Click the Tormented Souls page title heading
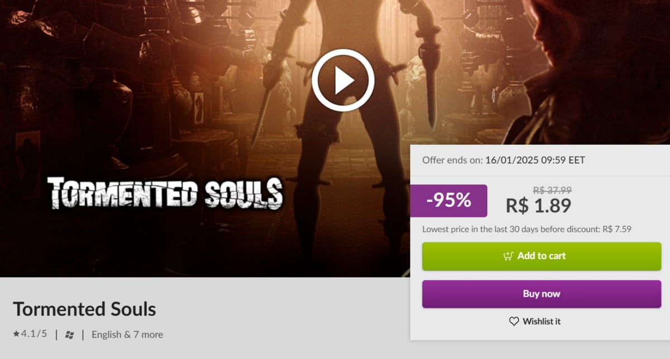This screenshot has width=670, height=359. pos(84,309)
